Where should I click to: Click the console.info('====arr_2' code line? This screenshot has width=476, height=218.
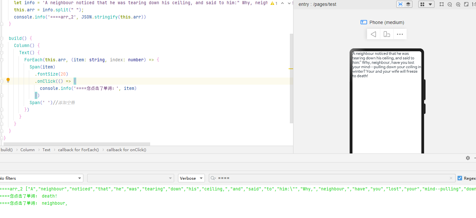pos(80,17)
